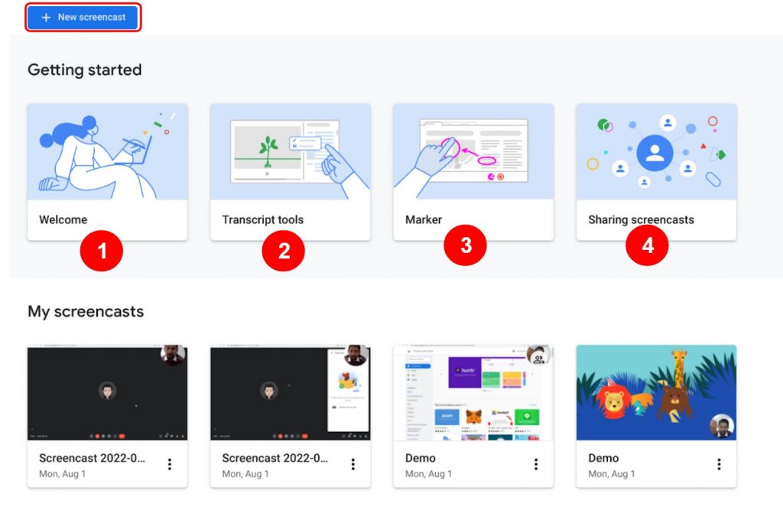This screenshot has width=783, height=529.
Task: Click the presenter avatar on animals Demo thumbnail
Action: 722,426
